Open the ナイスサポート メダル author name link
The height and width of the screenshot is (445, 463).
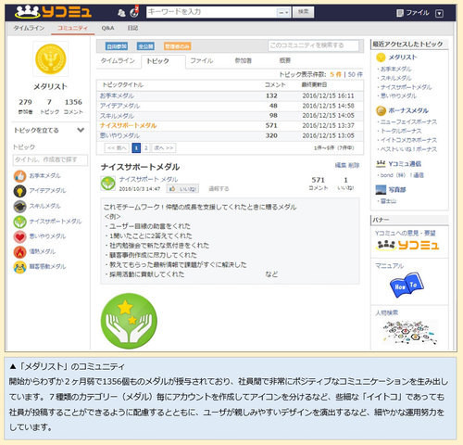point(148,179)
